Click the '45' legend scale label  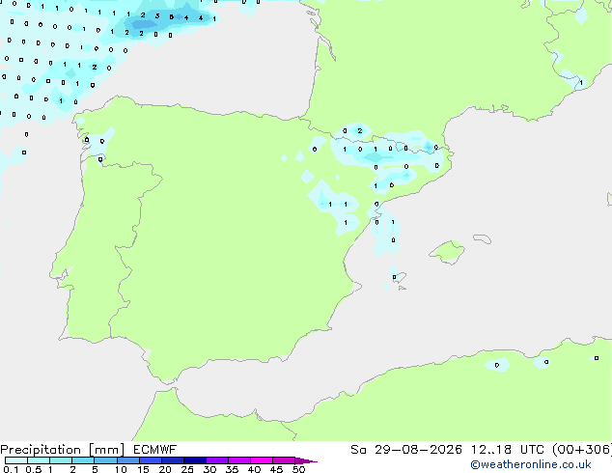(x=276, y=469)
